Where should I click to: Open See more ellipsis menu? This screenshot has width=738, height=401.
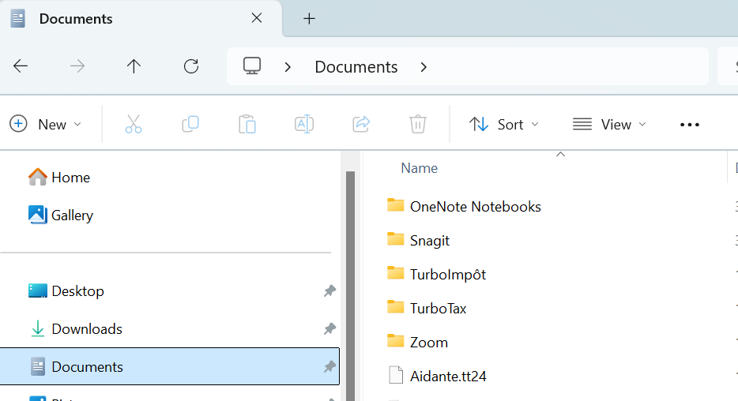pos(690,124)
